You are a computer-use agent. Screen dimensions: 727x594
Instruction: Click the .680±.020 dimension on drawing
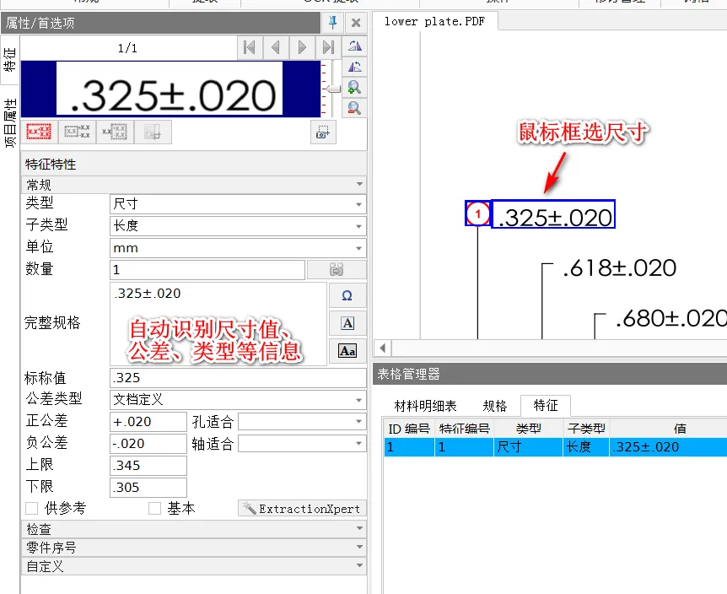tap(670, 319)
